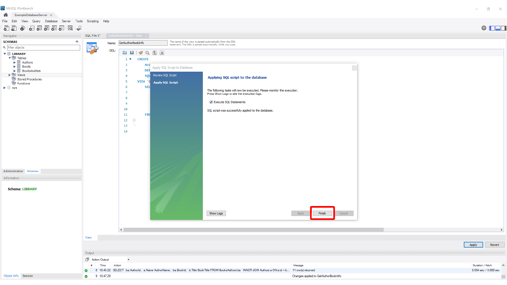Image resolution: width=507 pixels, height=285 pixels.
Task: Click the LIBRARY database icon
Action: (x=9, y=54)
